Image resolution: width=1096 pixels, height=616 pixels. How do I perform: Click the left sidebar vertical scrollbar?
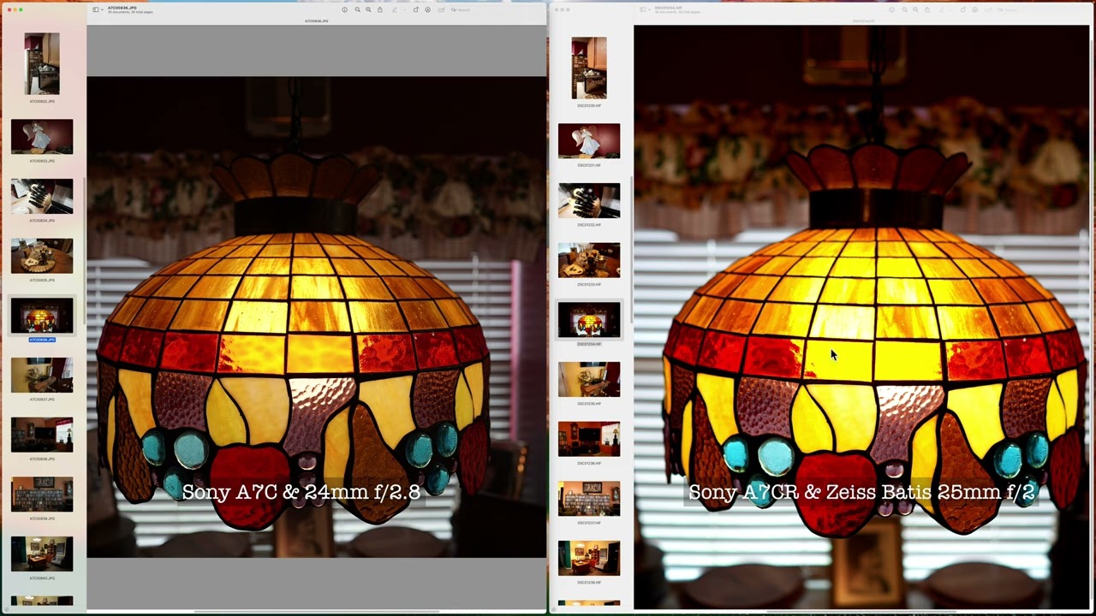click(84, 252)
